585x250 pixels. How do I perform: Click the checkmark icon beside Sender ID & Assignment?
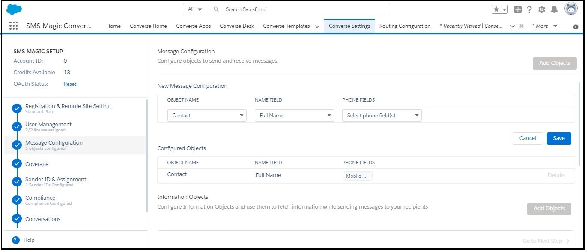coord(17,182)
